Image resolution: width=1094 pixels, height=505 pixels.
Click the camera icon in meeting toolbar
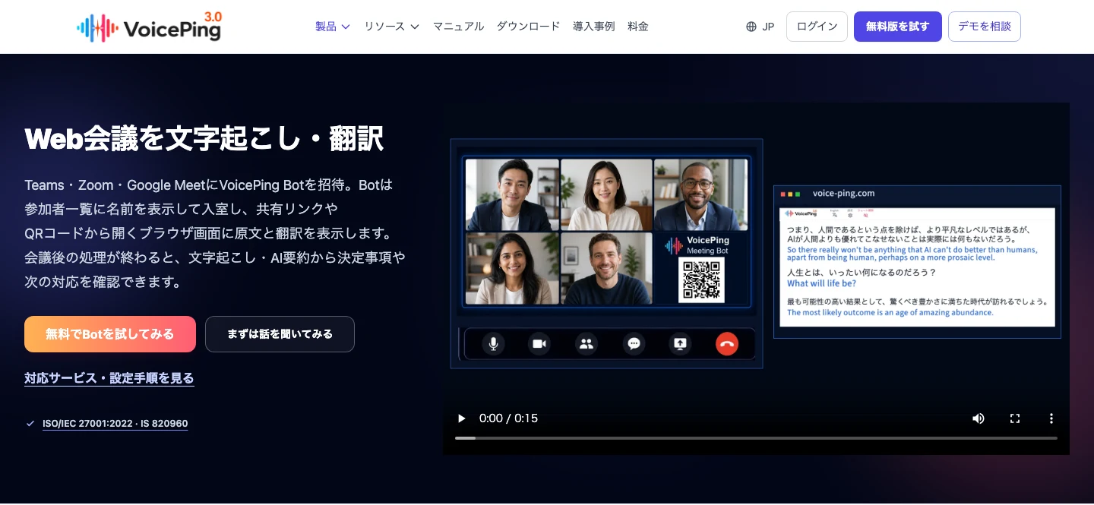click(539, 344)
